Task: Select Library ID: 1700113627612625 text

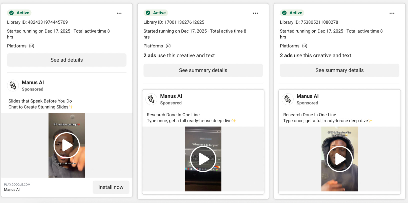Action: click(174, 22)
